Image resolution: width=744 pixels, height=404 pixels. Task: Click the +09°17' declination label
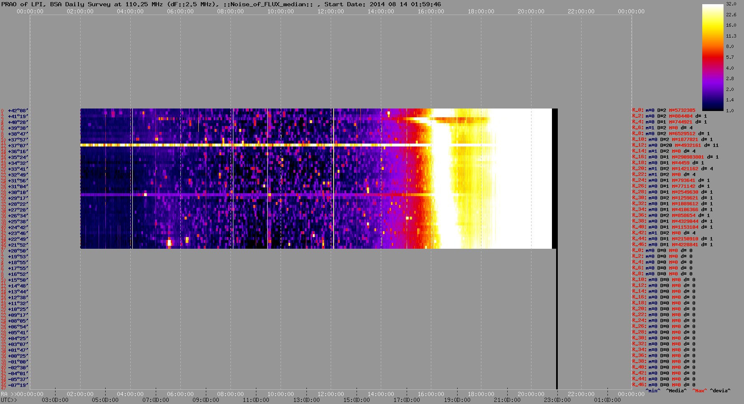tap(18, 315)
